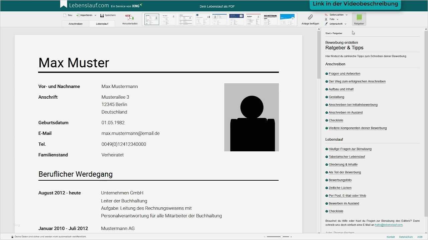Choose the currently selected outlined template thumbnail

pyautogui.click(x=152, y=19)
